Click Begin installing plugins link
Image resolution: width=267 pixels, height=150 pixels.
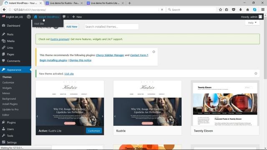tap(53, 60)
